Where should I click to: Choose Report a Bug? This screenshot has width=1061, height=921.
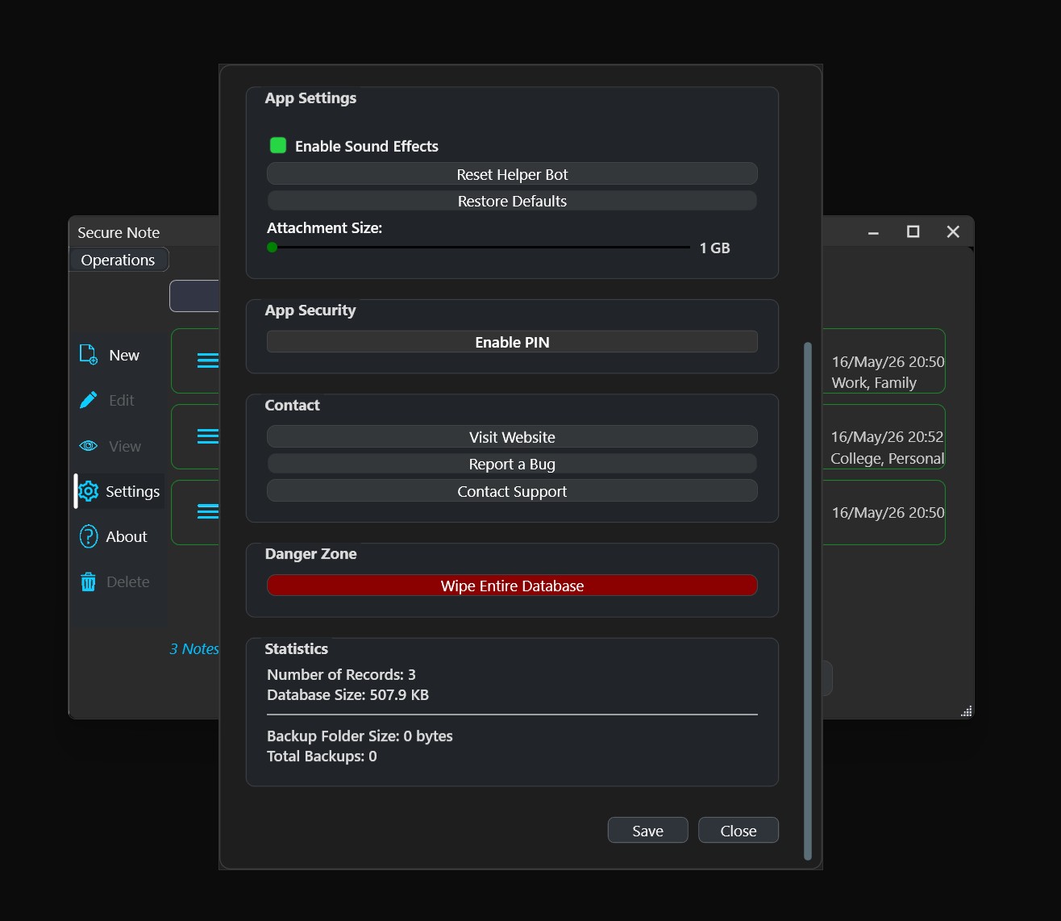pyautogui.click(x=512, y=464)
